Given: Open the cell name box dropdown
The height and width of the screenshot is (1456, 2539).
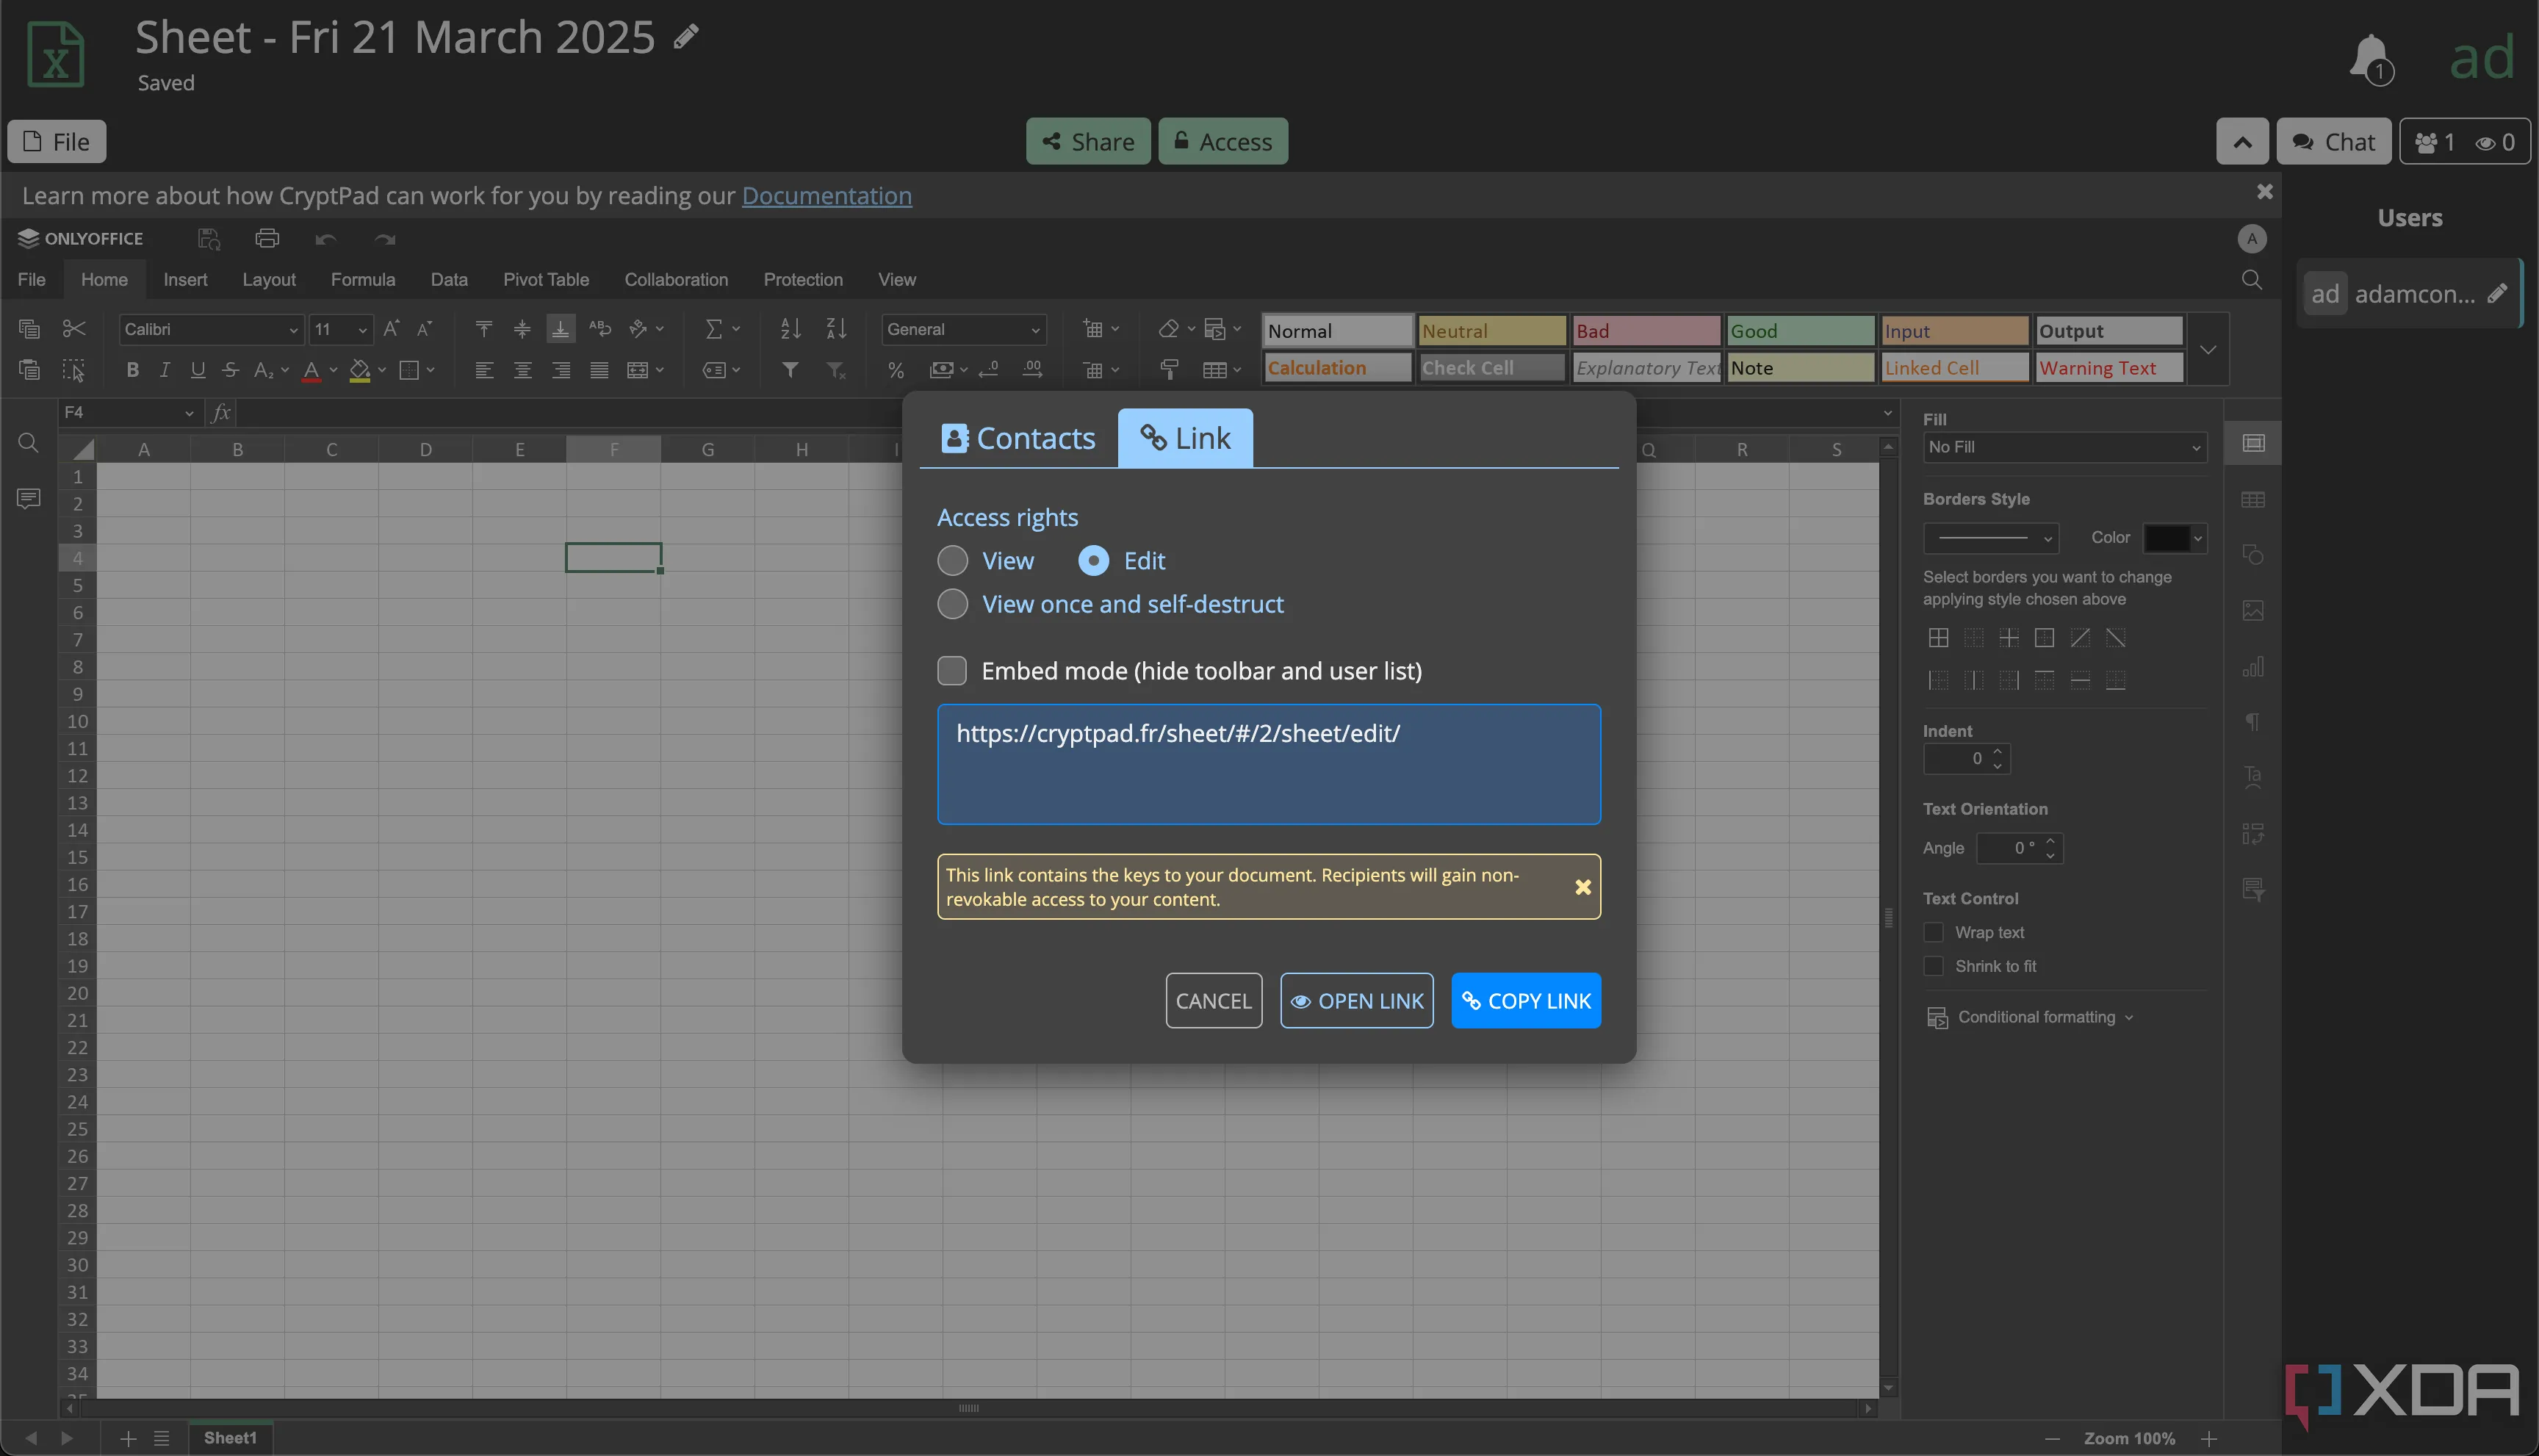Looking at the screenshot, I should (x=189, y=412).
